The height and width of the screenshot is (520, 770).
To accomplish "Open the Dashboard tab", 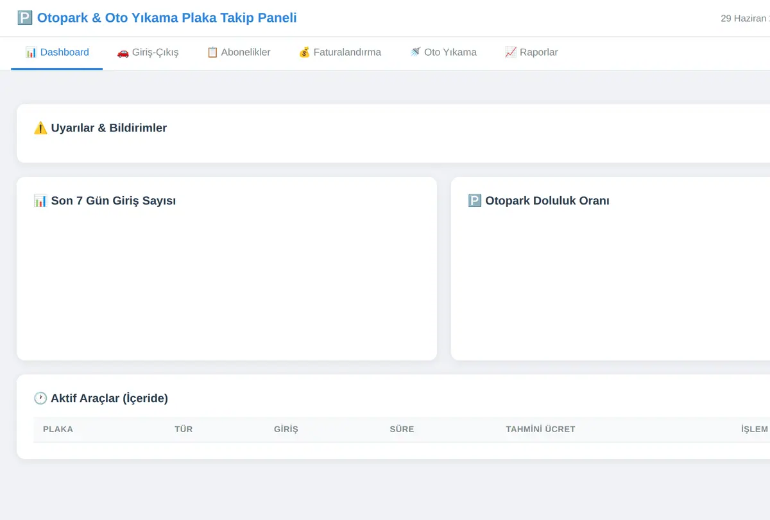I will [57, 53].
